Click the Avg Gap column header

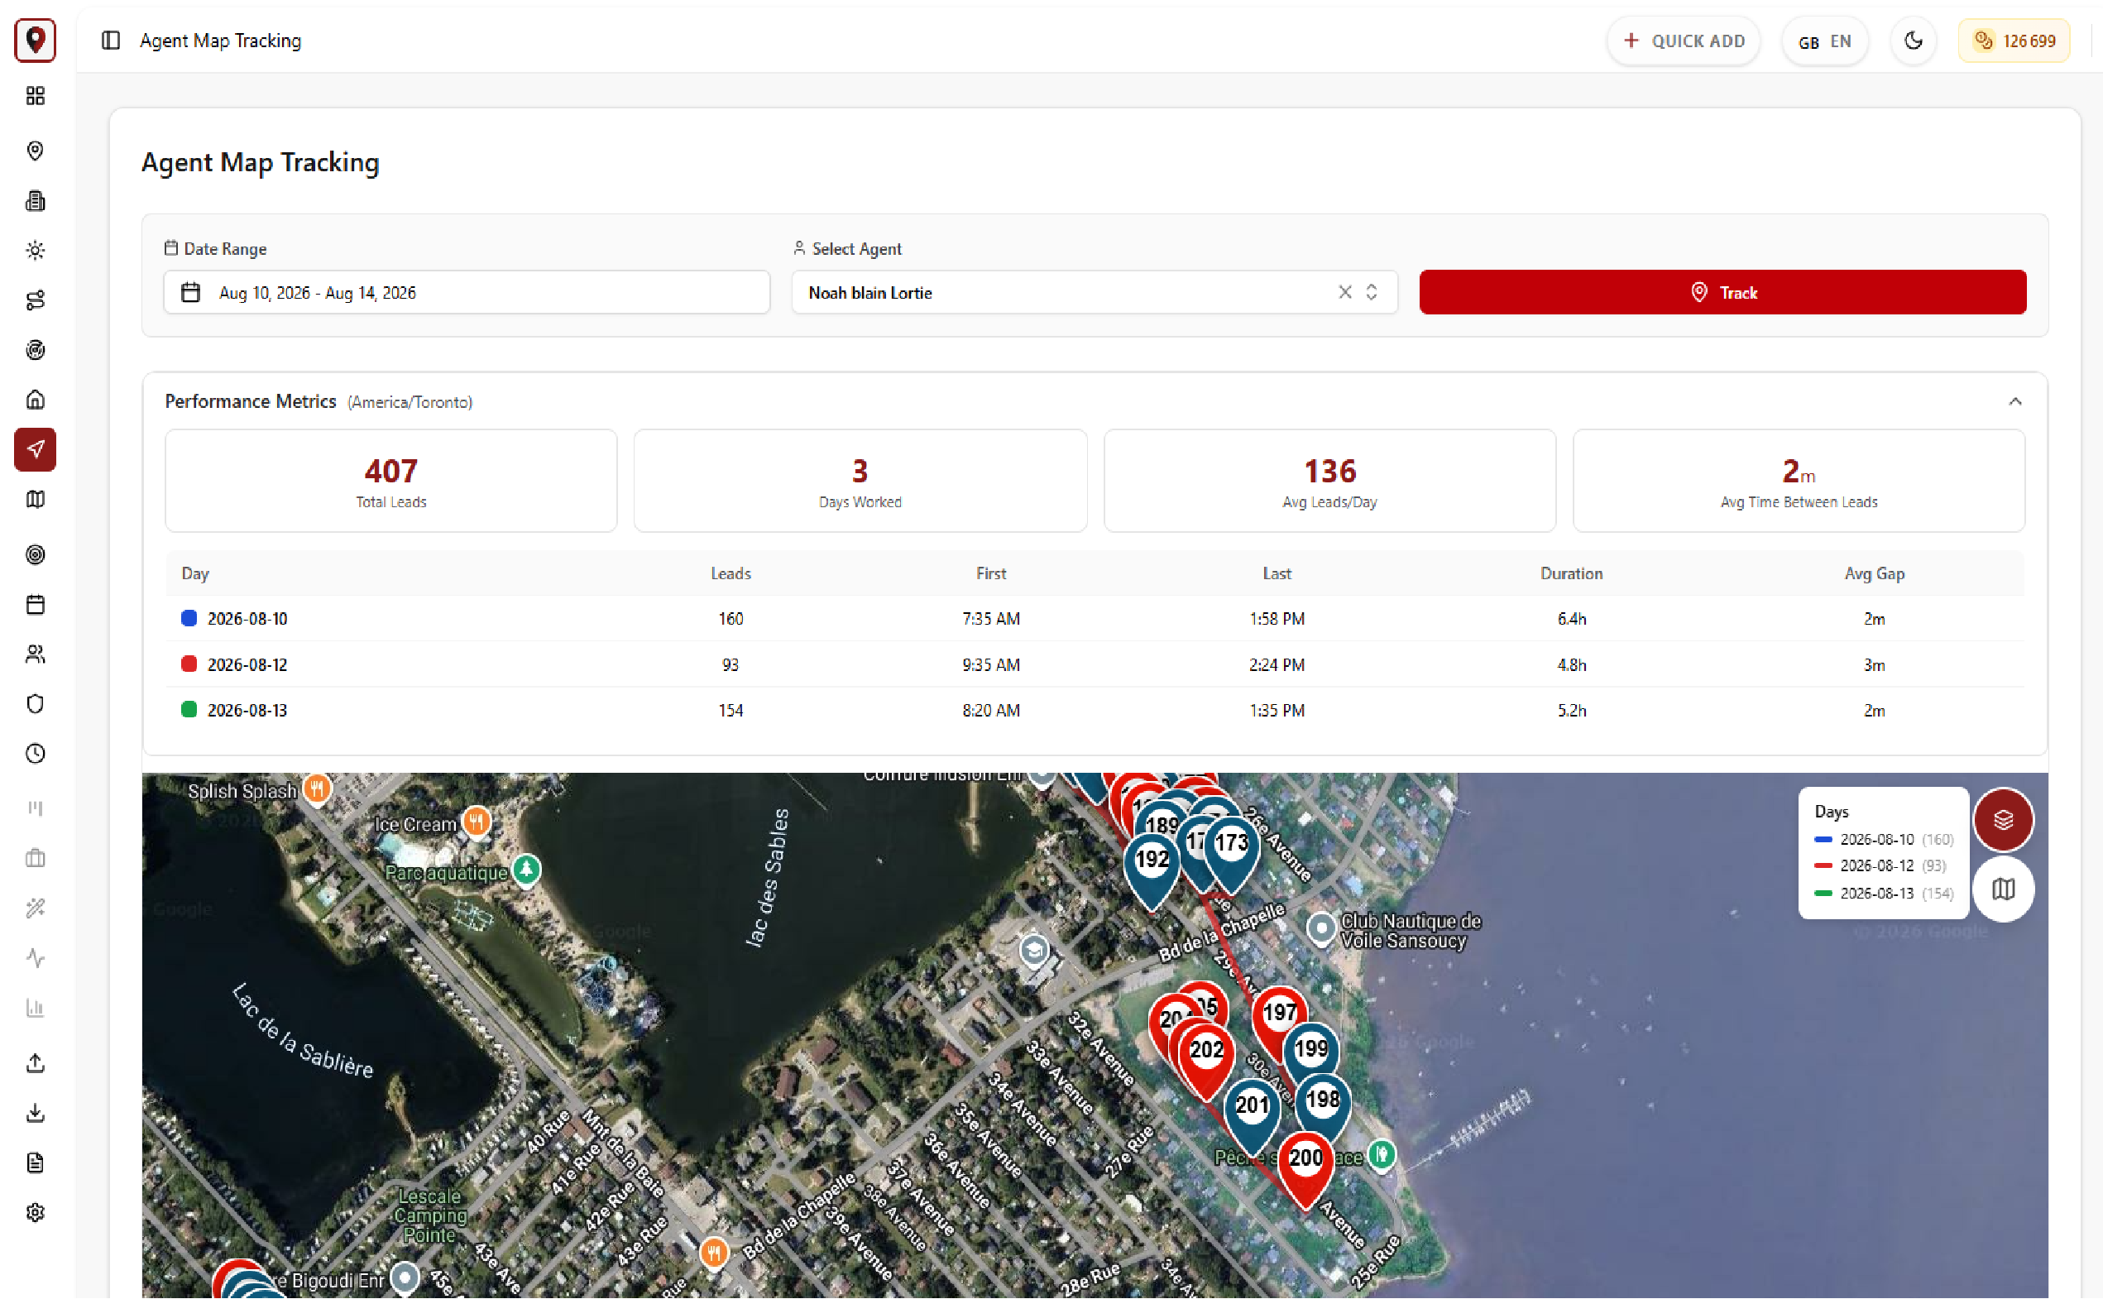(1874, 573)
